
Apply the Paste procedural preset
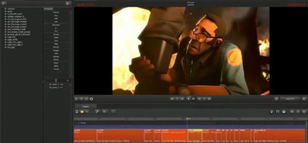(x=56, y=37)
